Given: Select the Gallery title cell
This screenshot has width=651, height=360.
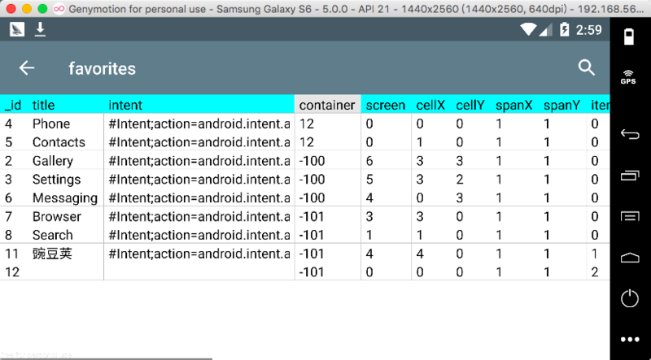Looking at the screenshot, I should (x=53, y=161).
